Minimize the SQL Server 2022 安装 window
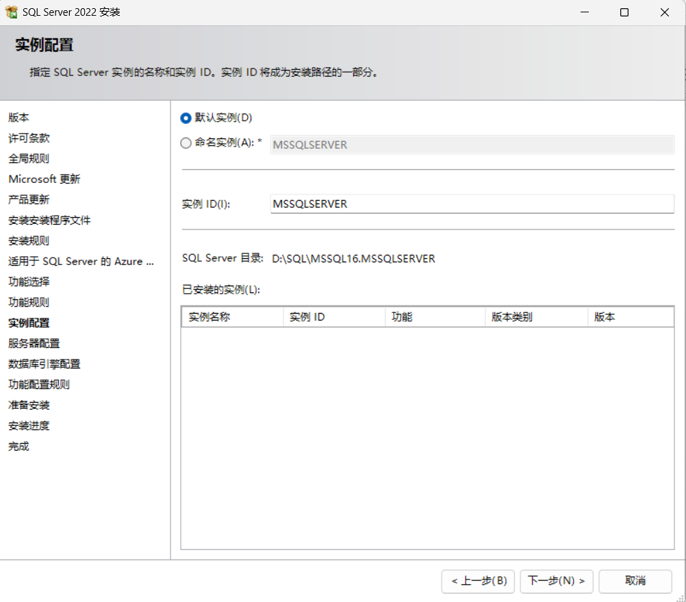Image resolution: width=686 pixels, height=602 pixels. pyautogui.click(x=585, y=12)
